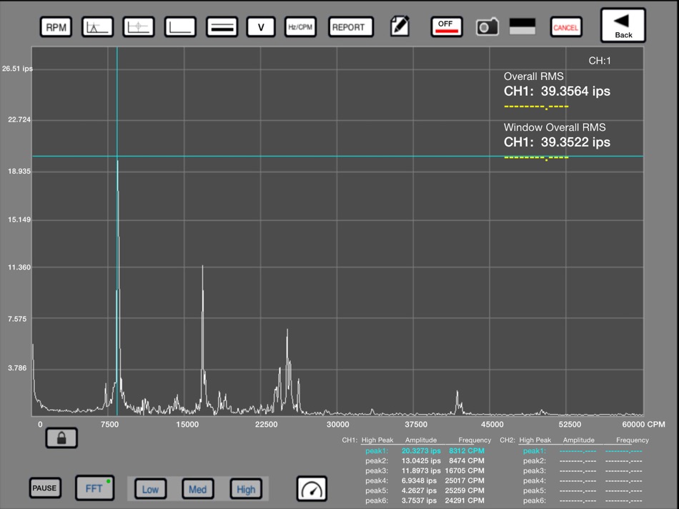679x509 pixels.
Task: Toggle the V velocity unit button
Action: [x=261, y=27]
